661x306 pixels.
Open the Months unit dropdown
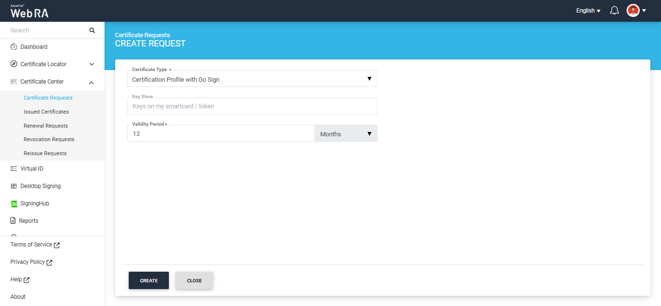click(346, 134)
